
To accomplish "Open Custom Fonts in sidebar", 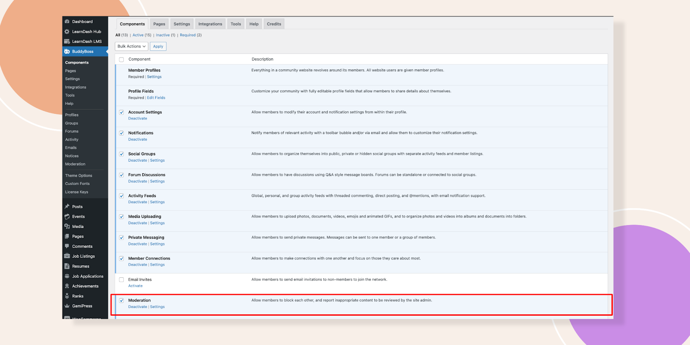I will click(x=78, y=184).
